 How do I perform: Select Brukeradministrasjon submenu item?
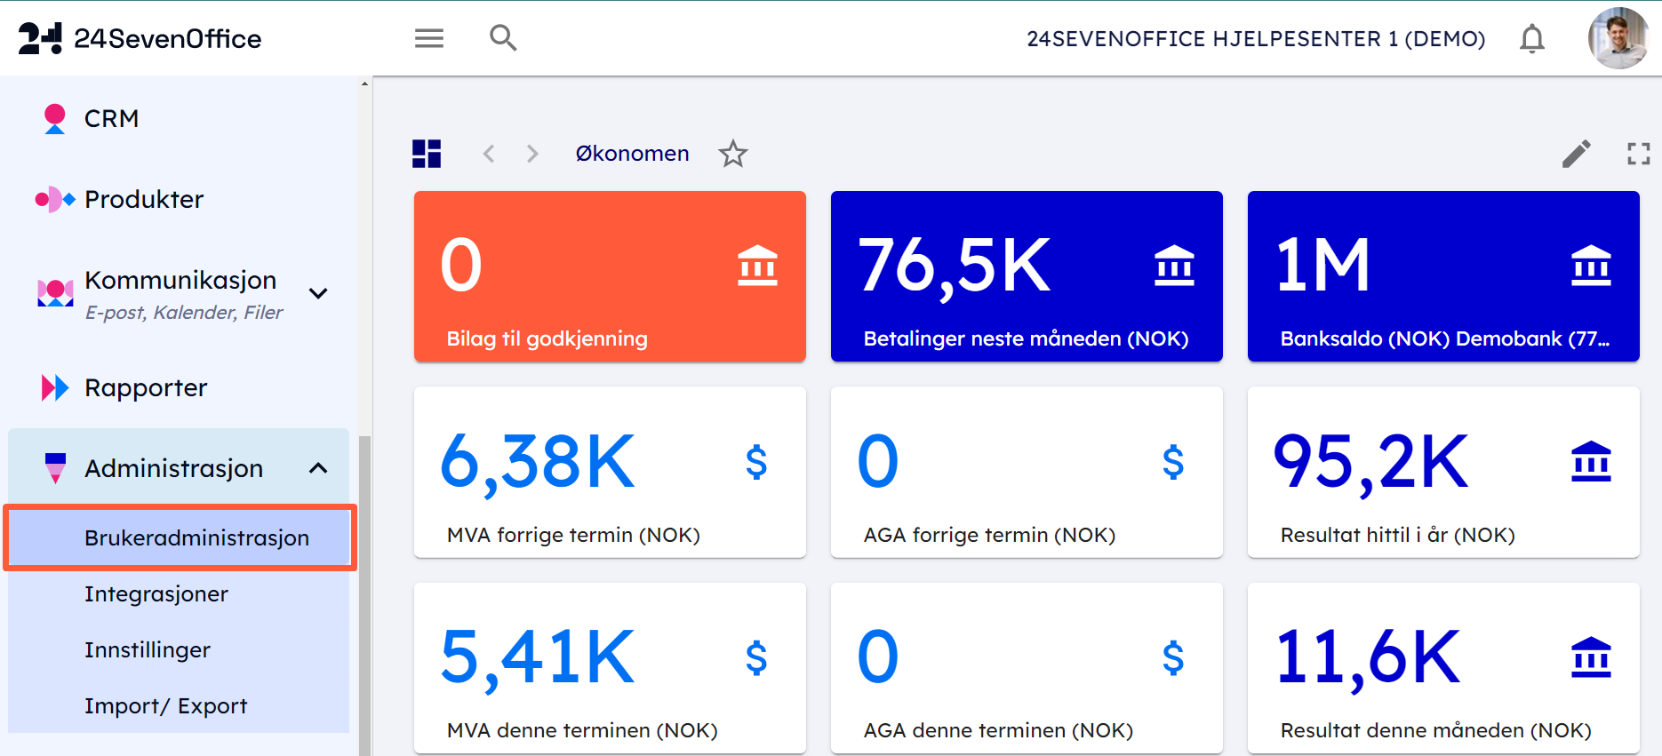tap(196, 537)
